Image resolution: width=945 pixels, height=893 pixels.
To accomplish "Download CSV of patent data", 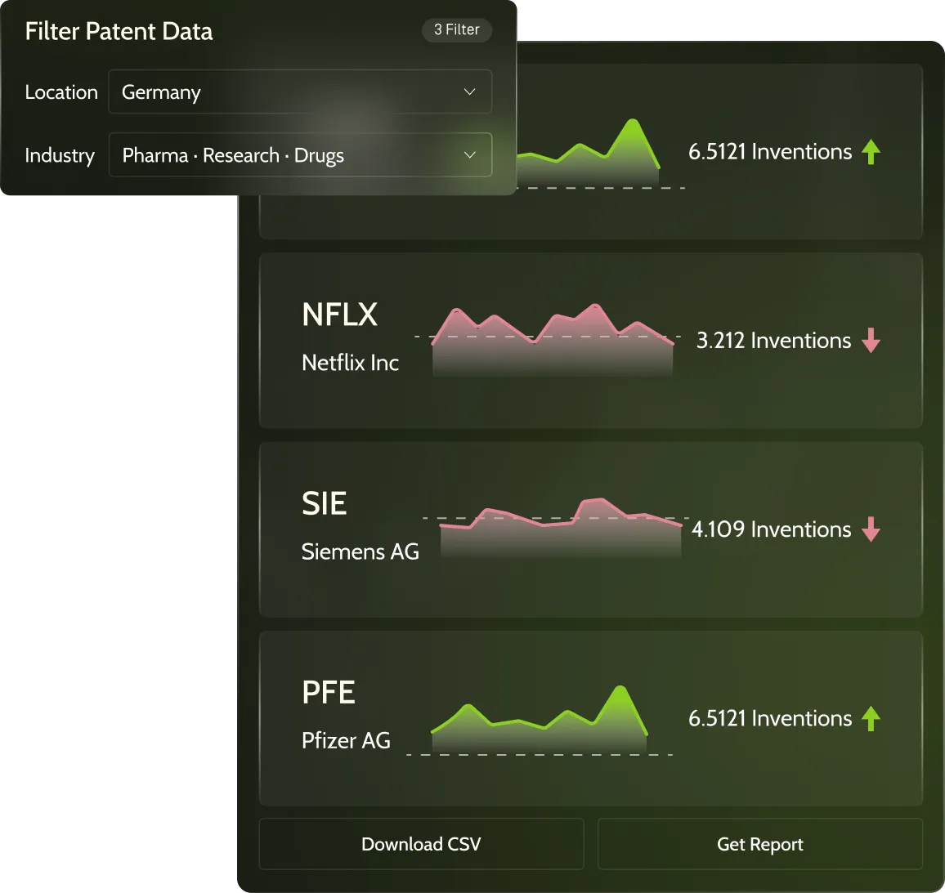I will 421,844.
